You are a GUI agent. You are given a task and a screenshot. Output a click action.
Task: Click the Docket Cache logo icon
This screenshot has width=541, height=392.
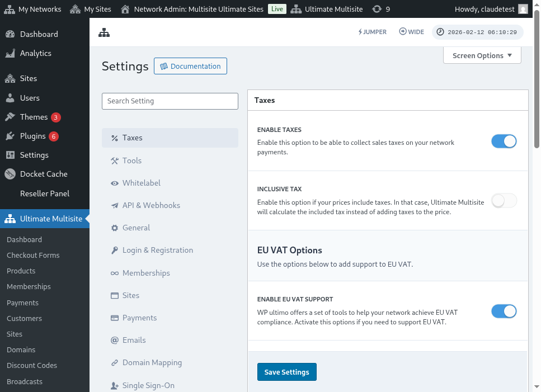(11, 174)
